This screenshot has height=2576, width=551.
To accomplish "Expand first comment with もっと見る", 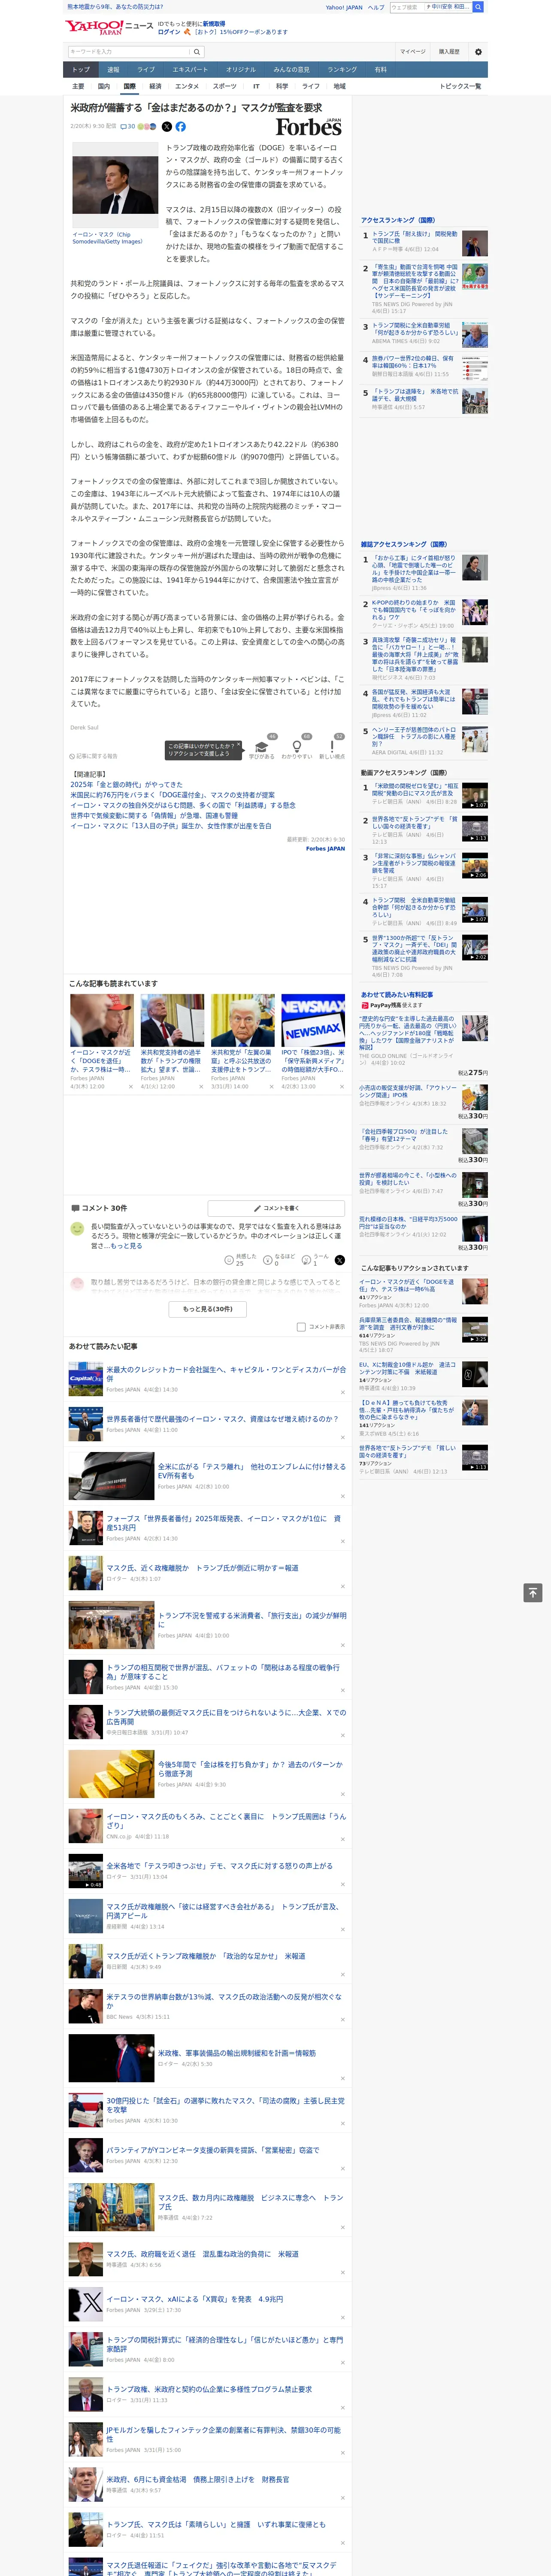I will 126,1246.
